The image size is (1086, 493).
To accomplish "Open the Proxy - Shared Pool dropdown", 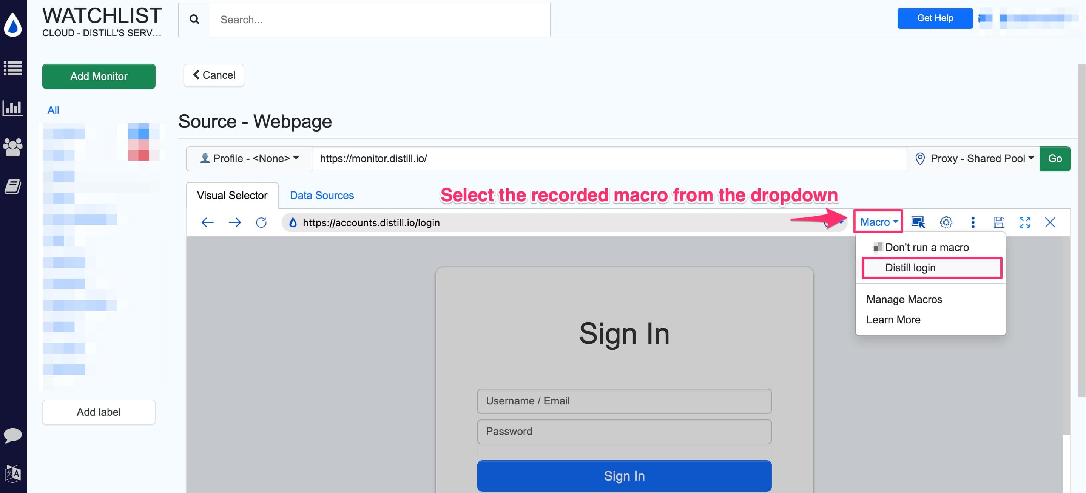I will click(974, 159).
